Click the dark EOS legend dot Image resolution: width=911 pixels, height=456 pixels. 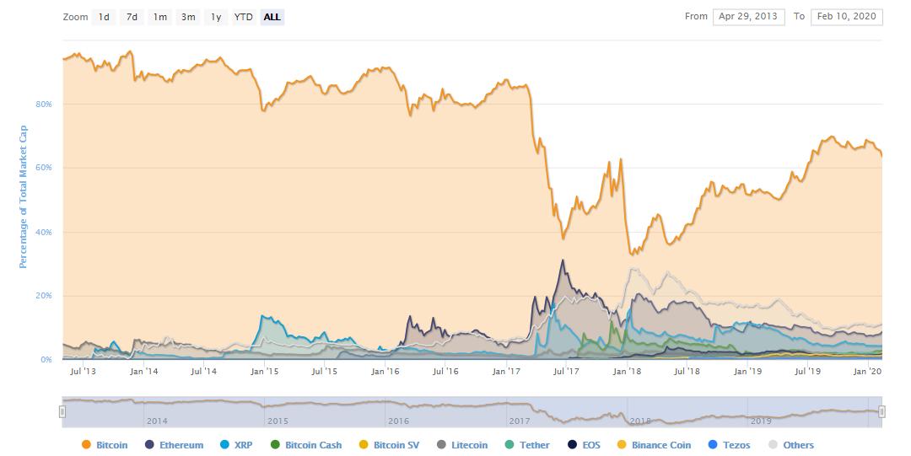[x=572, y=445]
